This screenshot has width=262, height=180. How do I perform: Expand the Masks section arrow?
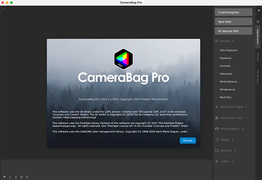pyautogui.click(x=233, y=140)
